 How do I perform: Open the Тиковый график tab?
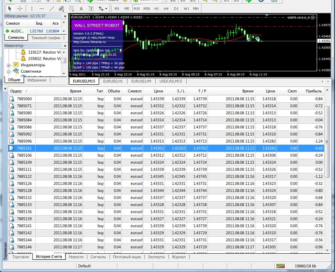pos(46,38)
